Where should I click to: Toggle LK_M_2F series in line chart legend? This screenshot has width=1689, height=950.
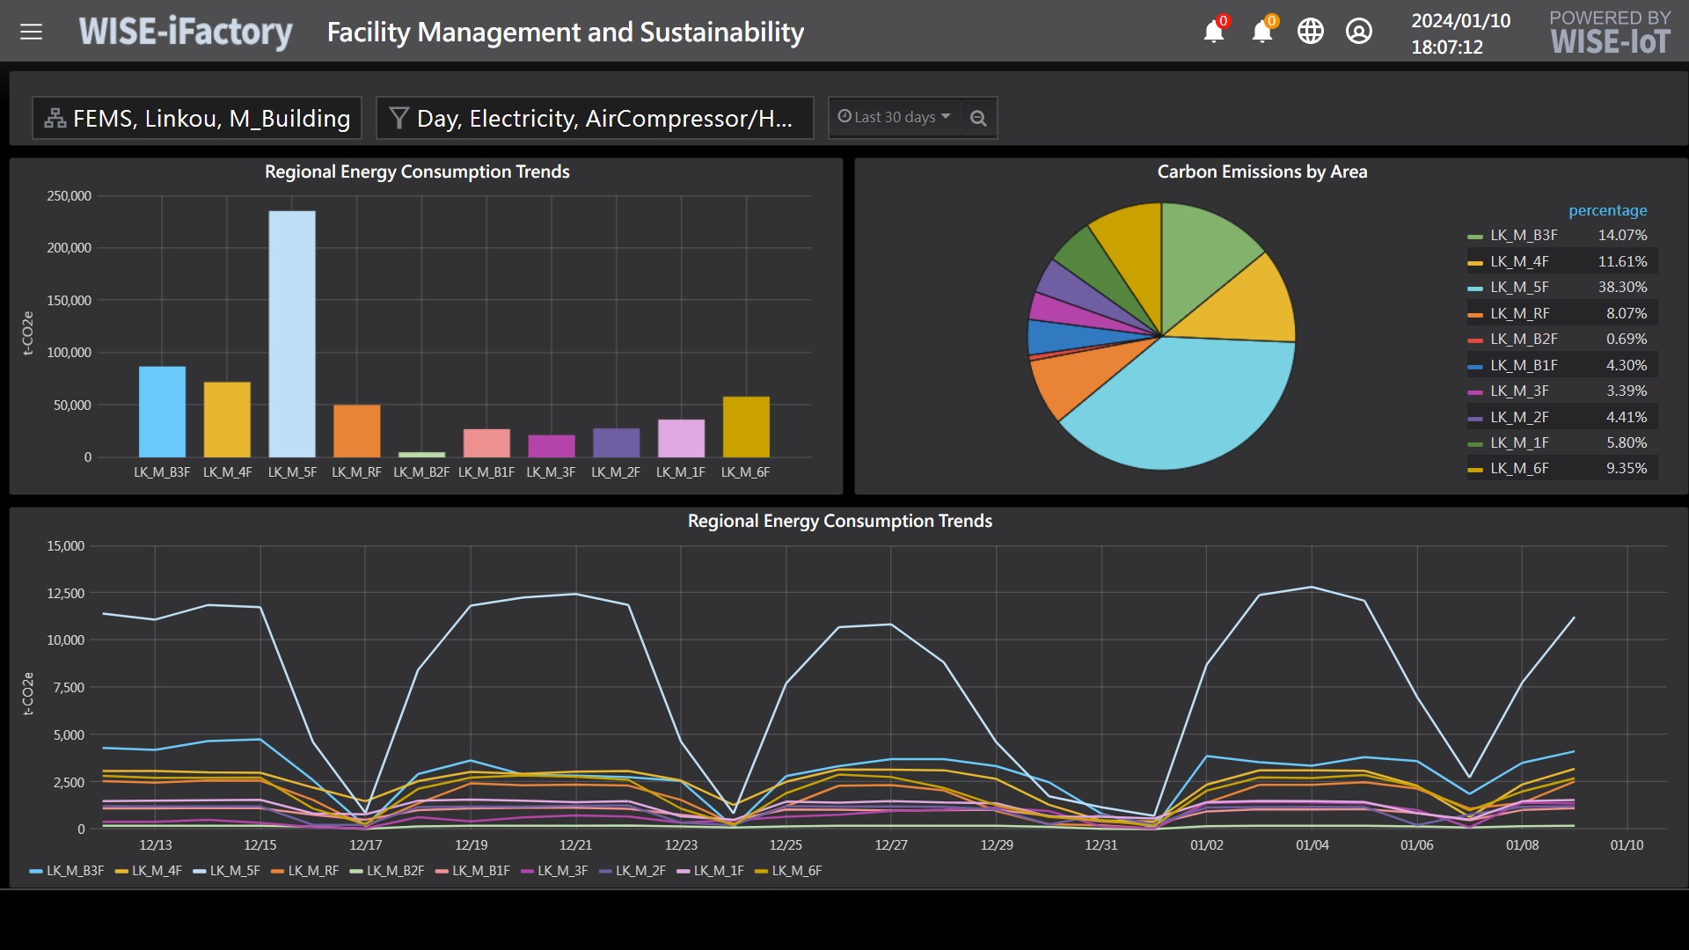632,871
